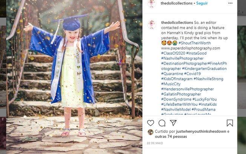Open comments with speech bubble icon

pos(162,123)
